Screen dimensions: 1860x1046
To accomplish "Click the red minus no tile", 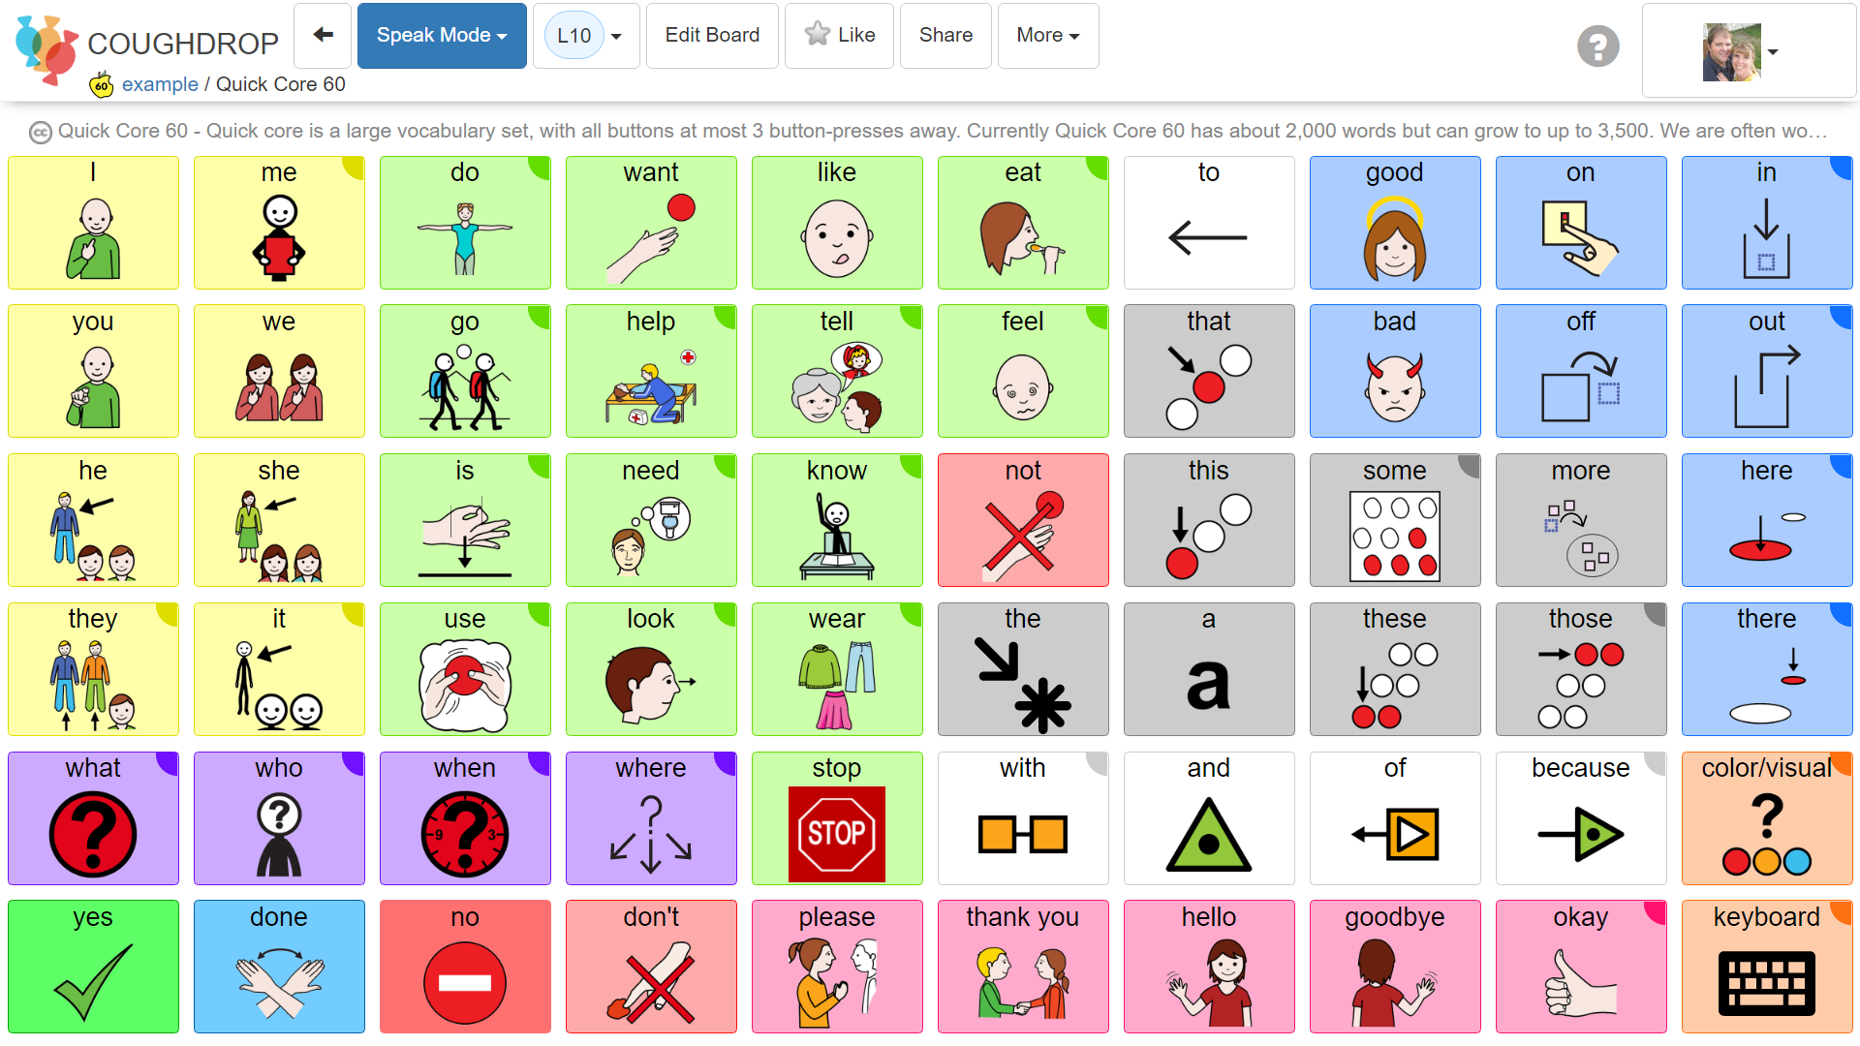I will 464,966.
